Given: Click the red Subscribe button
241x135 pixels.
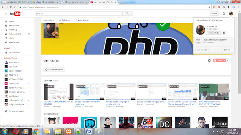Looking at the screenshot, I should coord(219,60).
